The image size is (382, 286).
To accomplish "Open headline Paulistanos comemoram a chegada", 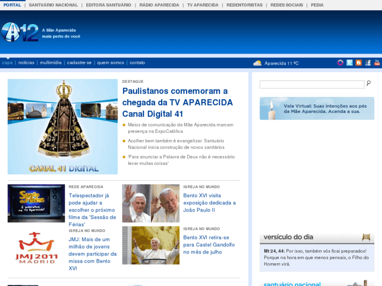I will [x=178, y=102].
